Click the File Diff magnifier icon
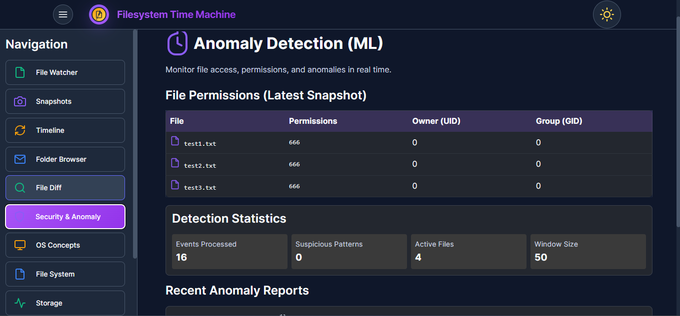This screenshot has height=316, width=680. (20, 188)
